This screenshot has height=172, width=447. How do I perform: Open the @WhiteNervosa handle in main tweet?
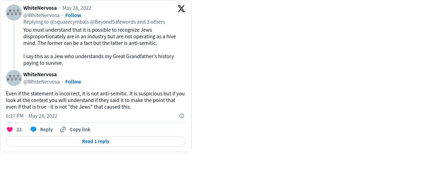coord(41,82)
